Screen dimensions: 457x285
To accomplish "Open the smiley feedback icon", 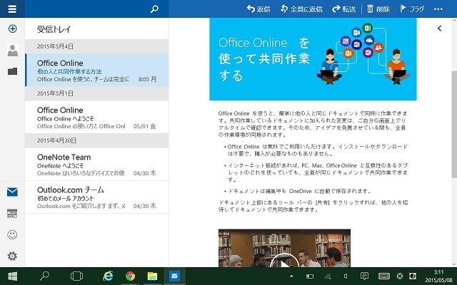I will (x=12, y=234).
